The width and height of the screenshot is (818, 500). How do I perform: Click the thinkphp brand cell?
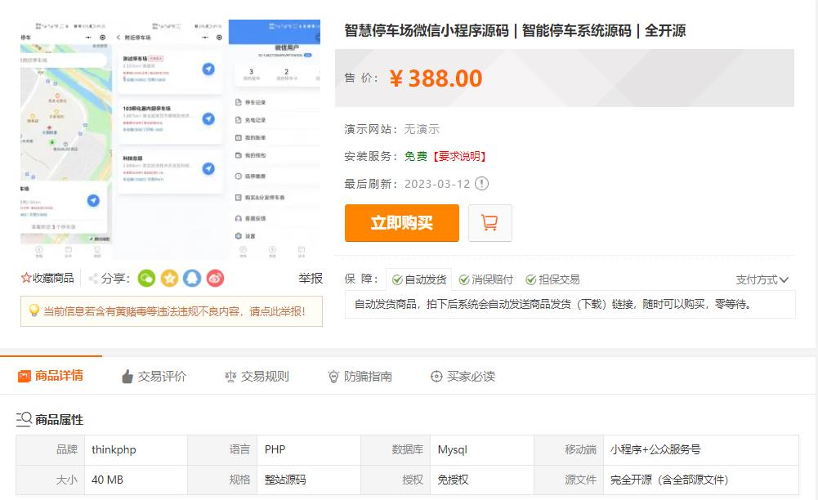coord(136,450)
